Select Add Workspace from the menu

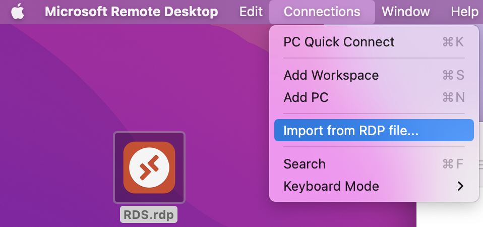(331, 76)
